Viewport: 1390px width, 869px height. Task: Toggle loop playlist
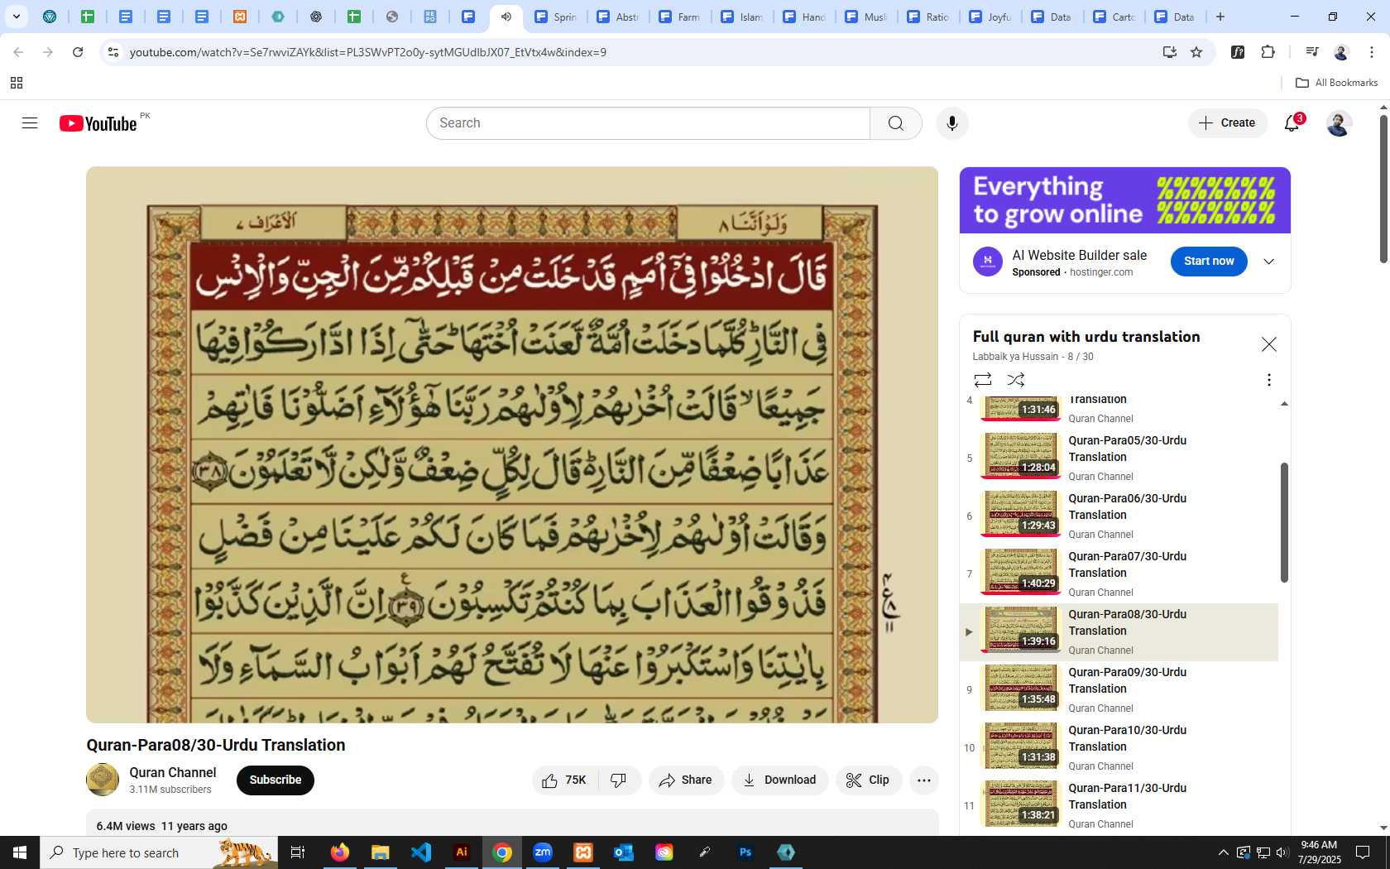click(x=983, y=380)
